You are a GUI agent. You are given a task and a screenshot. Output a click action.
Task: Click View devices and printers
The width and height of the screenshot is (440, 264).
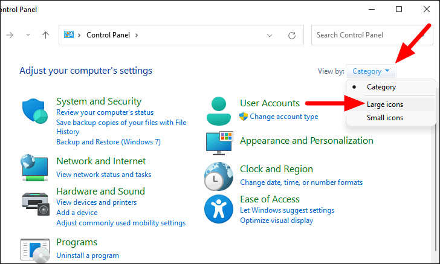click(96, 202)
